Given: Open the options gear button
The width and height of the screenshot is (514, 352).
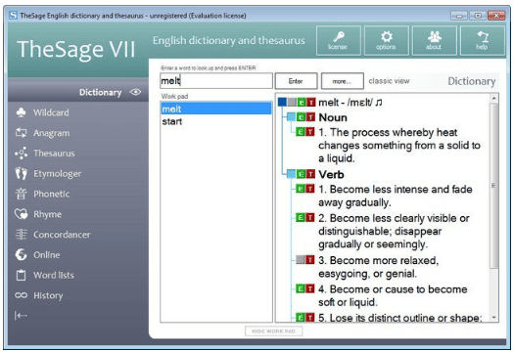Looking at the screenshot, I should 387,41.
